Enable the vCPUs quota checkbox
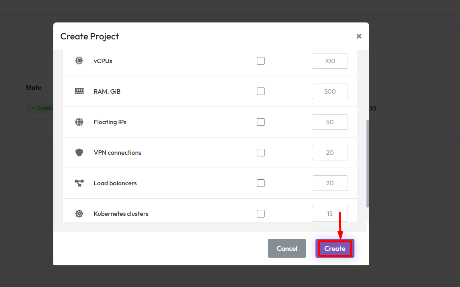The width and height of the screenshot is (460, 287). tap(261, 61)
